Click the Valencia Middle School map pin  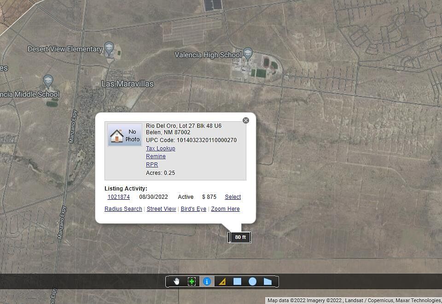click(x=48, y=81)
